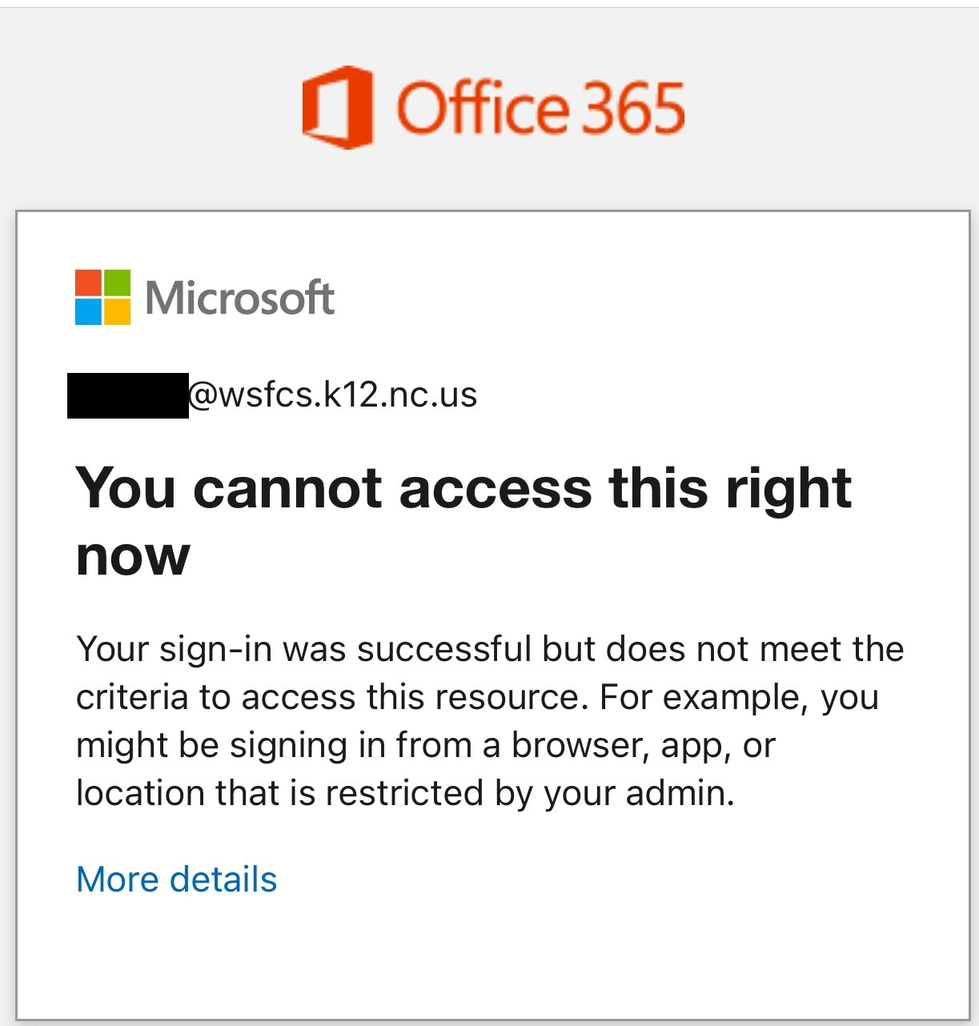Click "criteria to access this resource" text

tap(327, 697)
